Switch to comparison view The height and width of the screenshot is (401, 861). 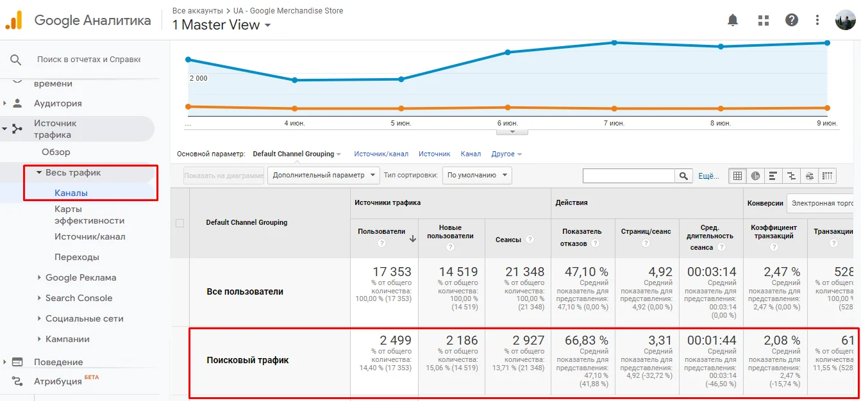click(x=792, y=176)
